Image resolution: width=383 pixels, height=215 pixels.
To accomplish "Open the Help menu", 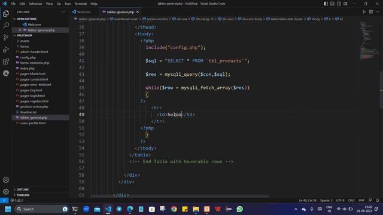I will [x=94, y=4].
